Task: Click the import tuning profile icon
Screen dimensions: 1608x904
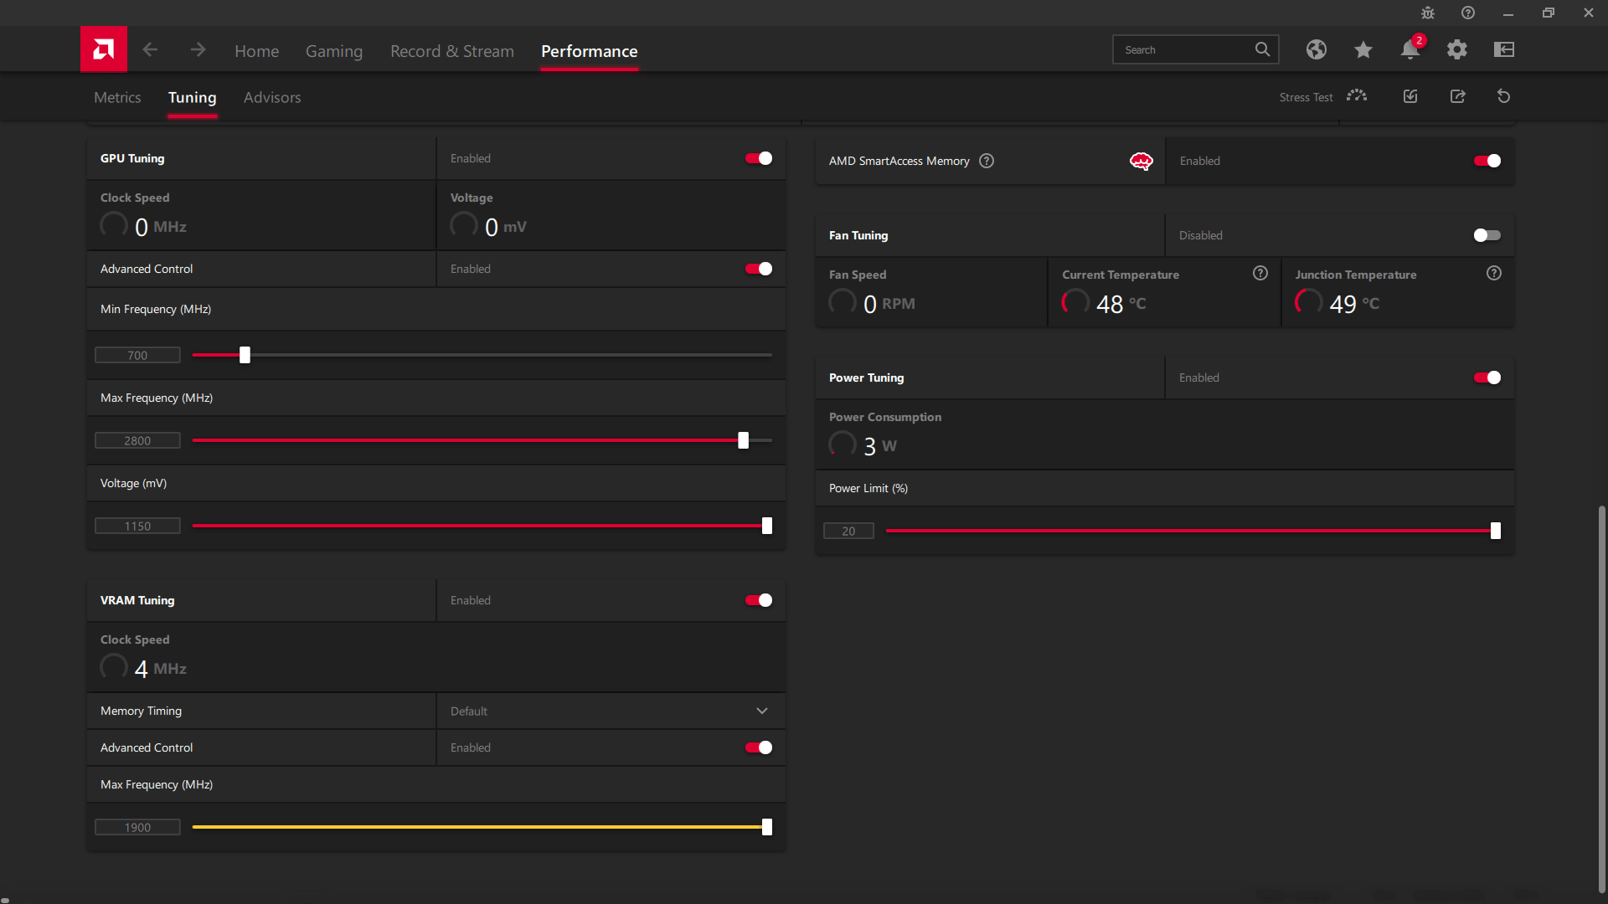Action: pyautogui.click(x=1410, y=96)
